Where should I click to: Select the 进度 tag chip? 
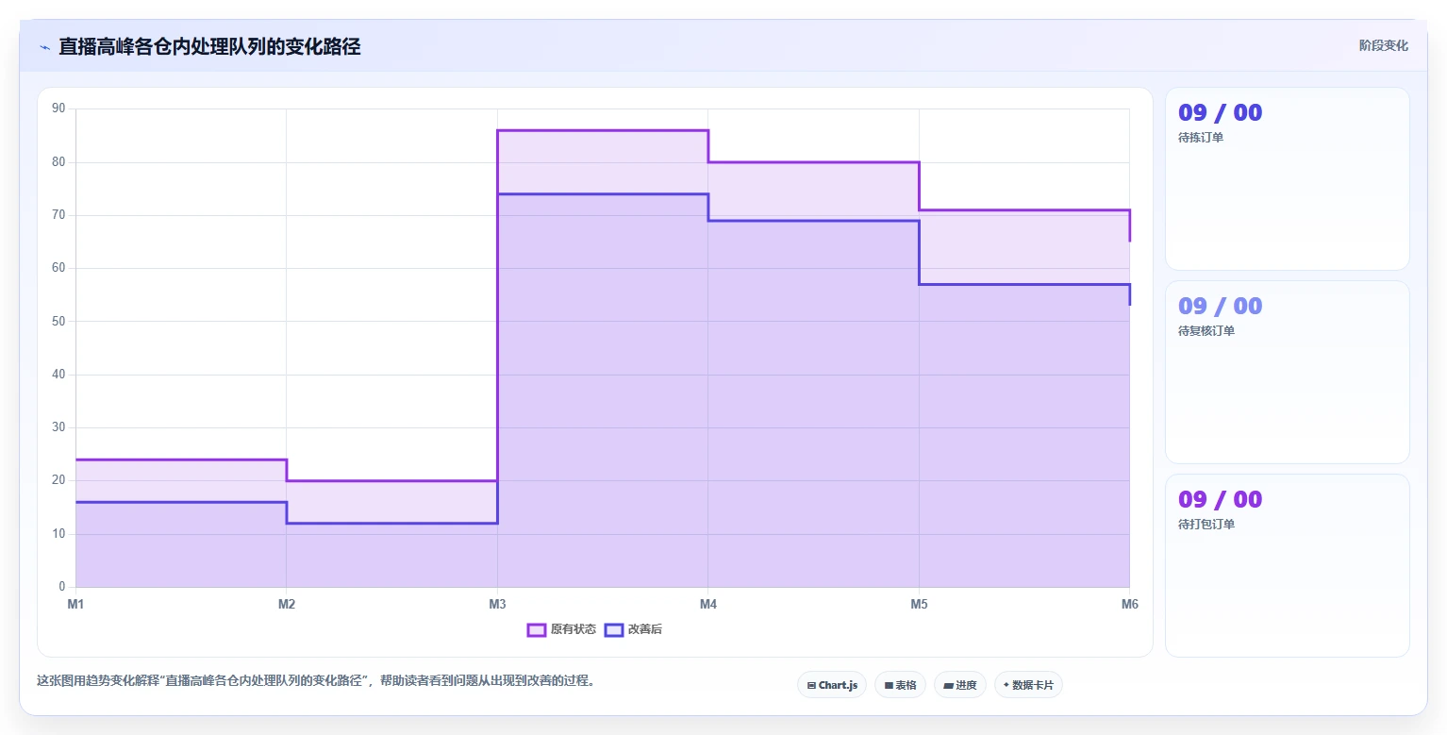tap(960, 685)
